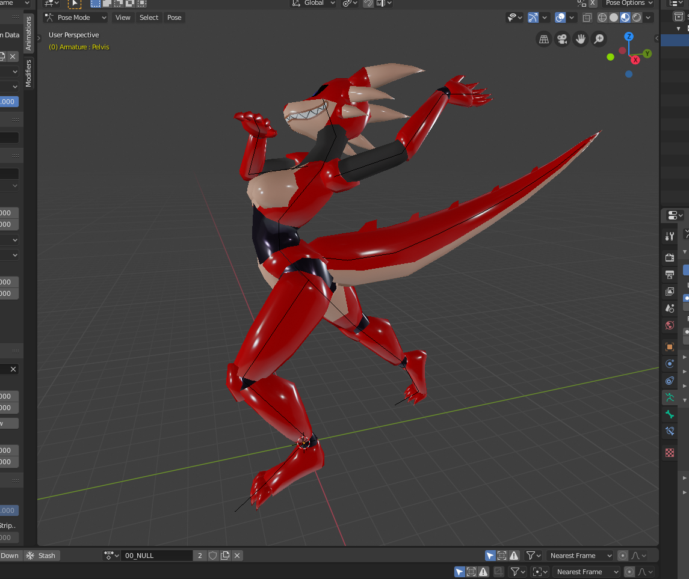Switch to the Animations sidebar tab
Viewport: 689px width, 579px height.
pos(28,33)
